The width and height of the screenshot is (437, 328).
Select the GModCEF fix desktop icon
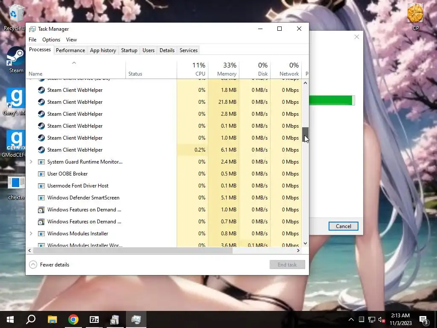[x=15, y=143]
